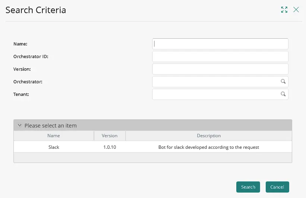Select the Version text field

click(x=220, y=69)
